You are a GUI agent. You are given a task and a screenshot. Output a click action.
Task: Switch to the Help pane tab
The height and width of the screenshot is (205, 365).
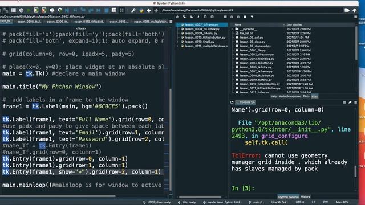[x=274, y=96]
